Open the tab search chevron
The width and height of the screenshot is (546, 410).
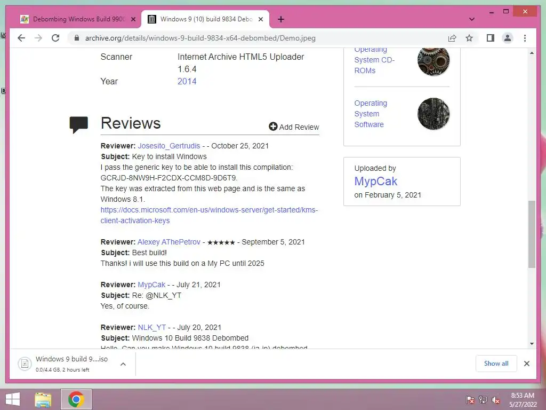[472, 19]
